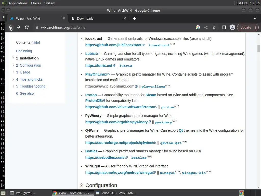
Task: Open the Lutris article link
Action: (x=92, y=54)
